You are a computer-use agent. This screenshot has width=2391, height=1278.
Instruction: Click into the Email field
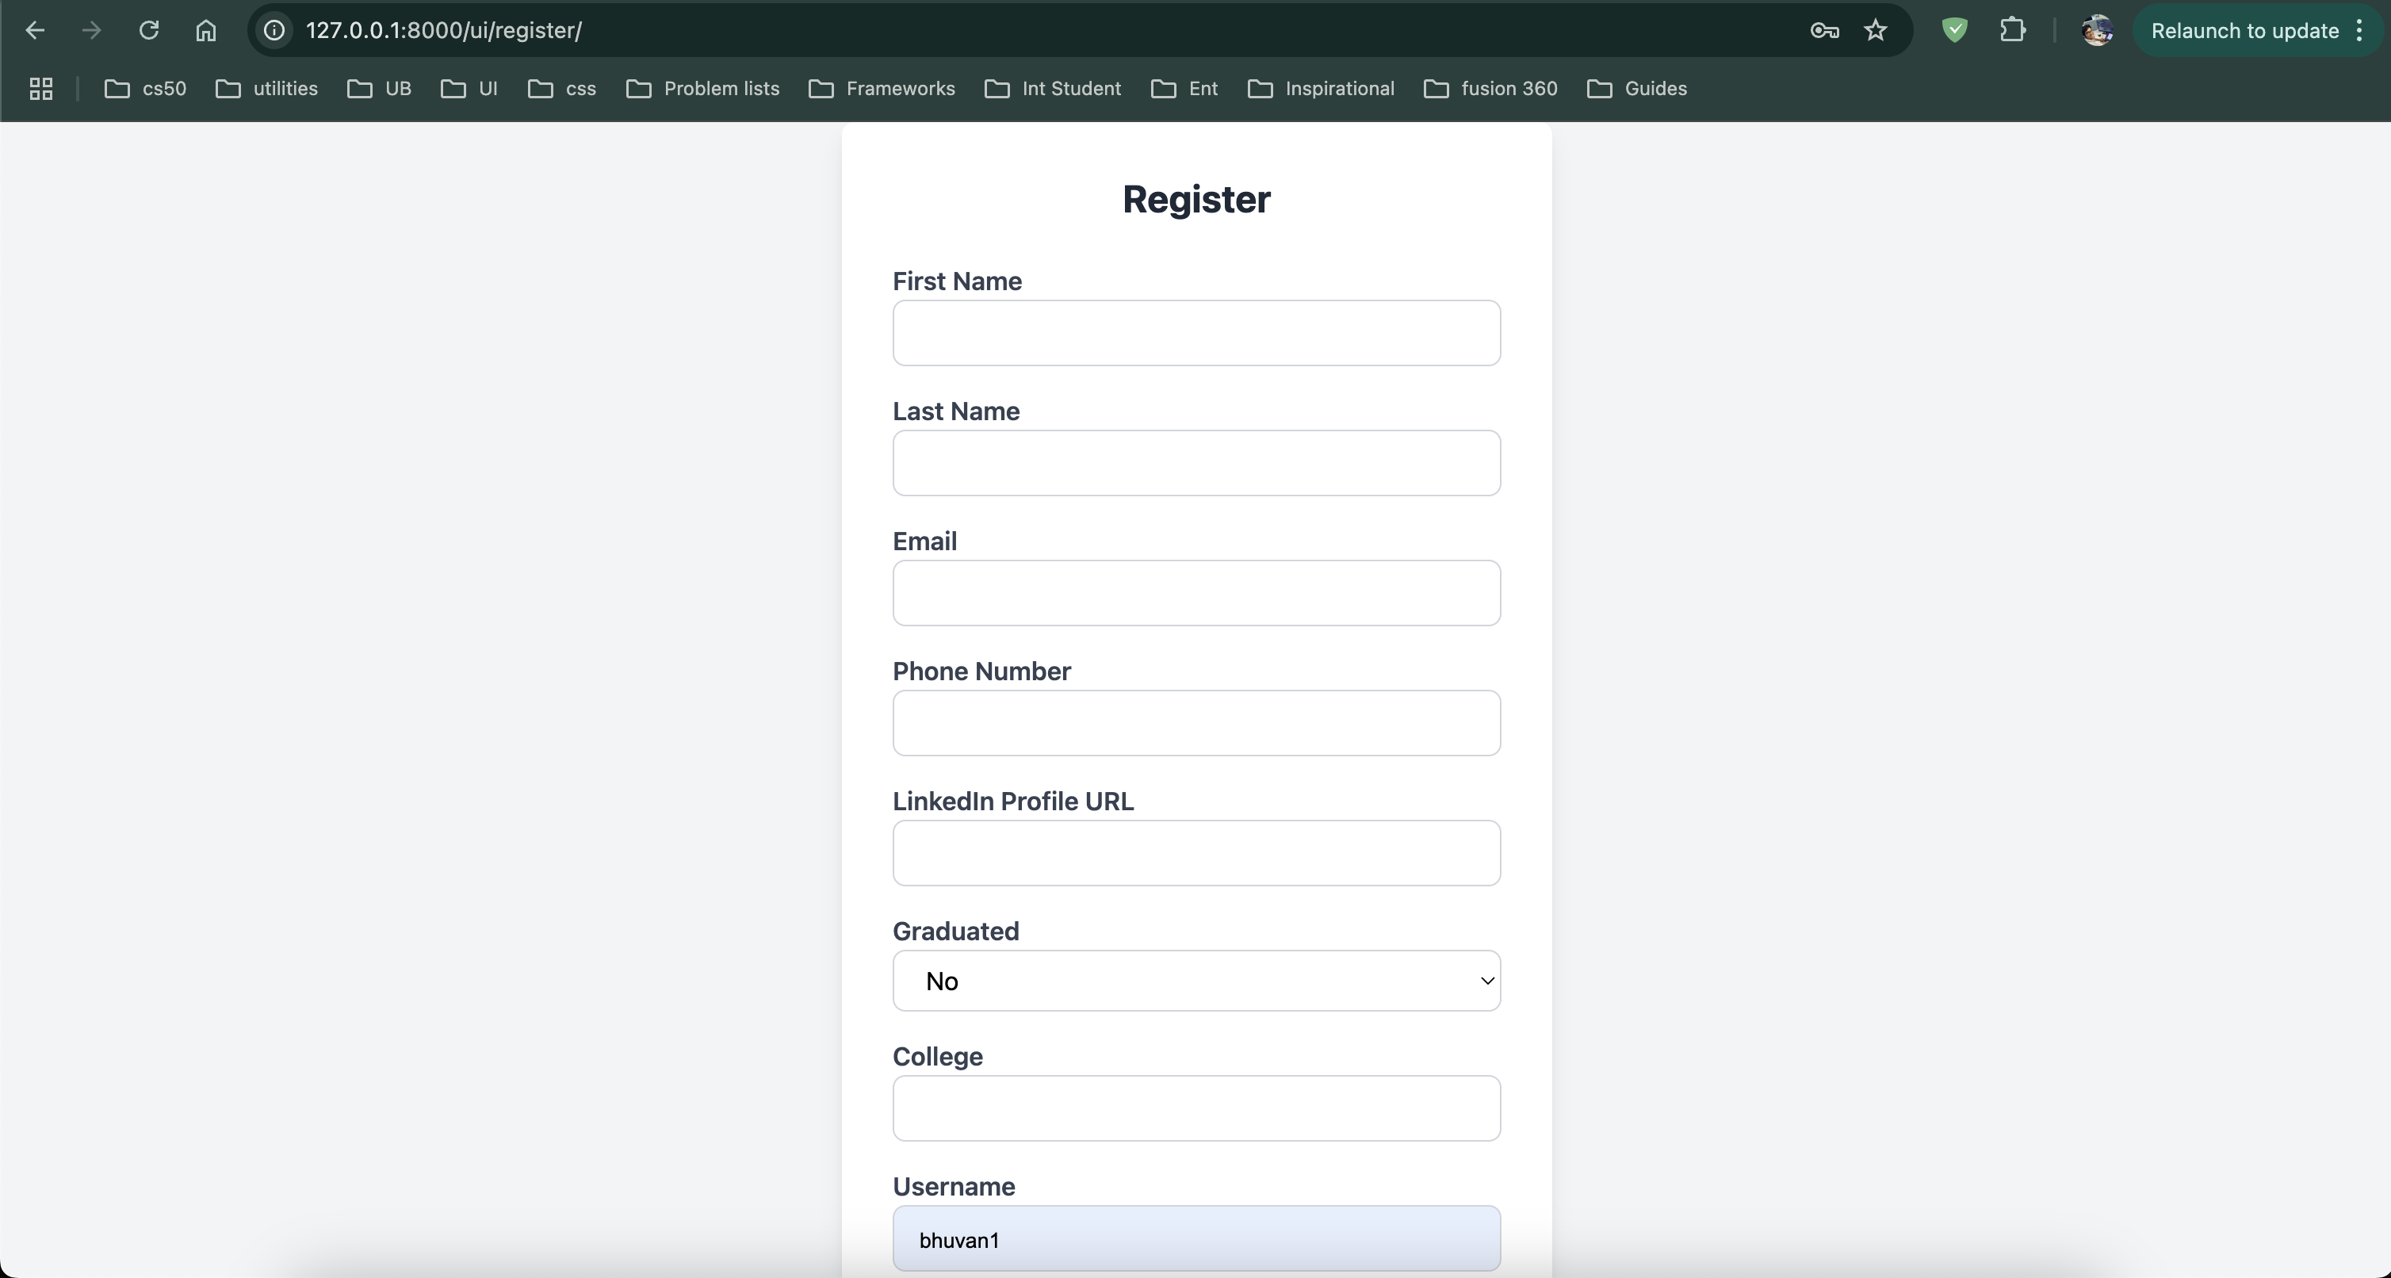point(1195,593)
